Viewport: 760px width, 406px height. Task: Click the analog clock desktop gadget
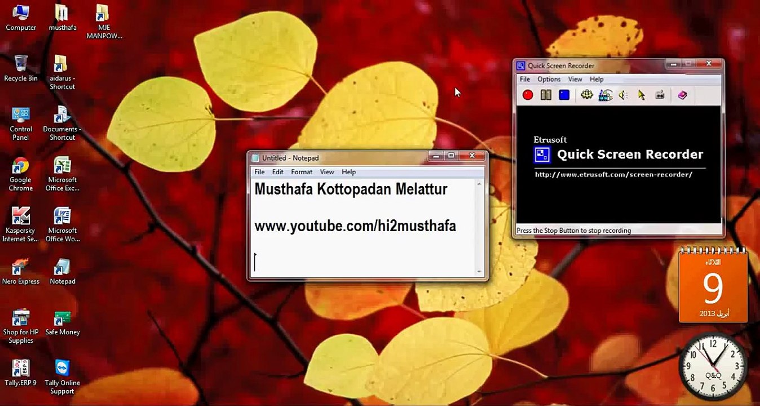point(713,367)
